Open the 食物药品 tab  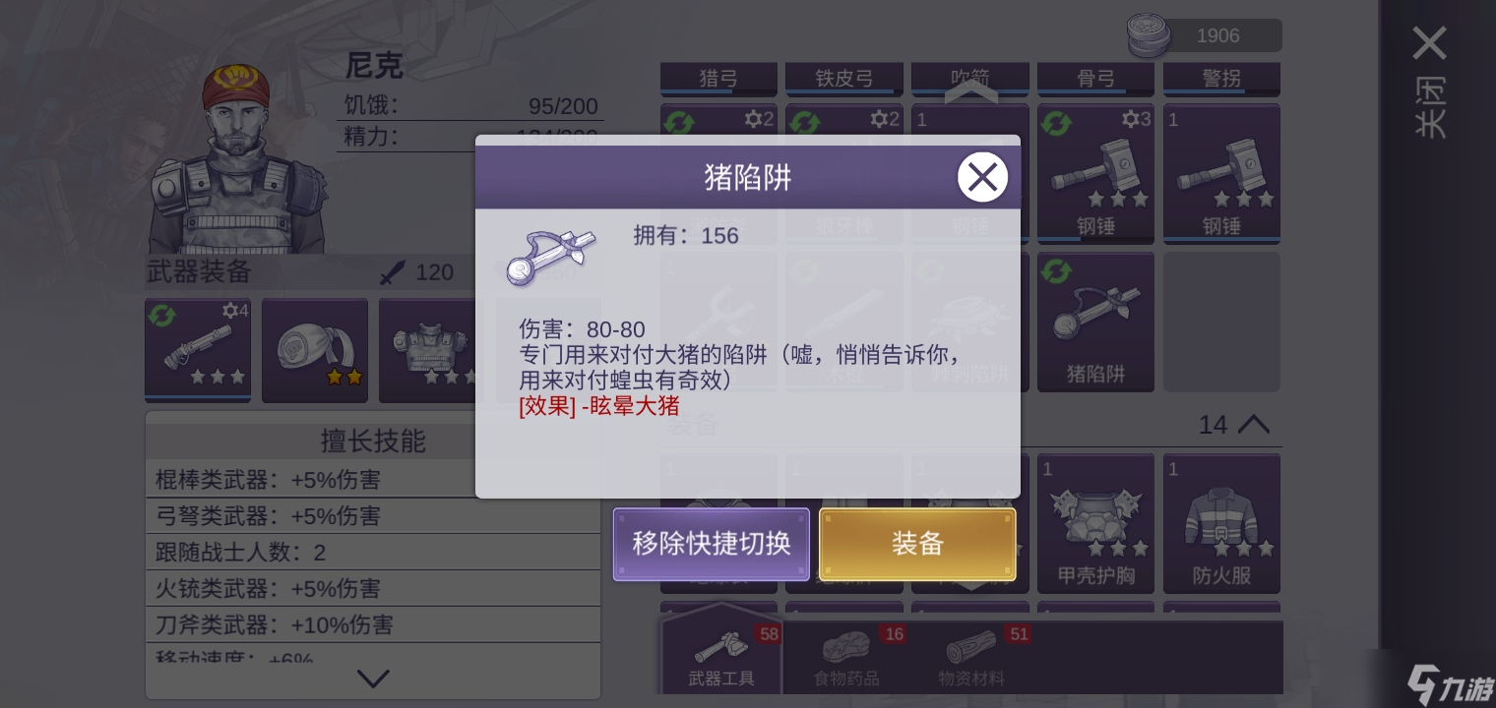click(x=846, y=655)
